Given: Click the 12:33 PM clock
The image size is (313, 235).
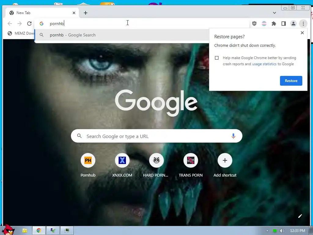Looking at the screenshot, I should point(297,231).
